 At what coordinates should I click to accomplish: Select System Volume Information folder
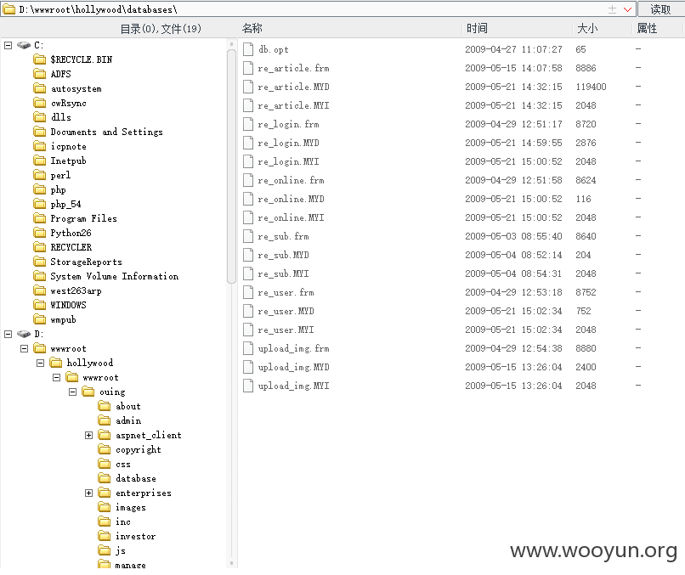point(115,276)
